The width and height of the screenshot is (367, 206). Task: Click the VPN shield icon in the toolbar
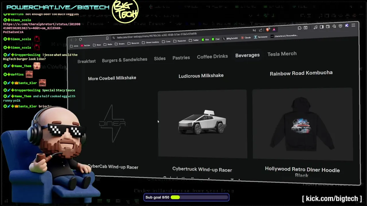[340, 26]
